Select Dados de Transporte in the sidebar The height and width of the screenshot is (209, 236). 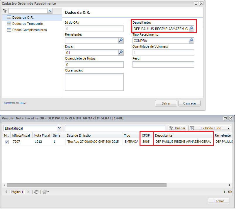tap(32, 24)
